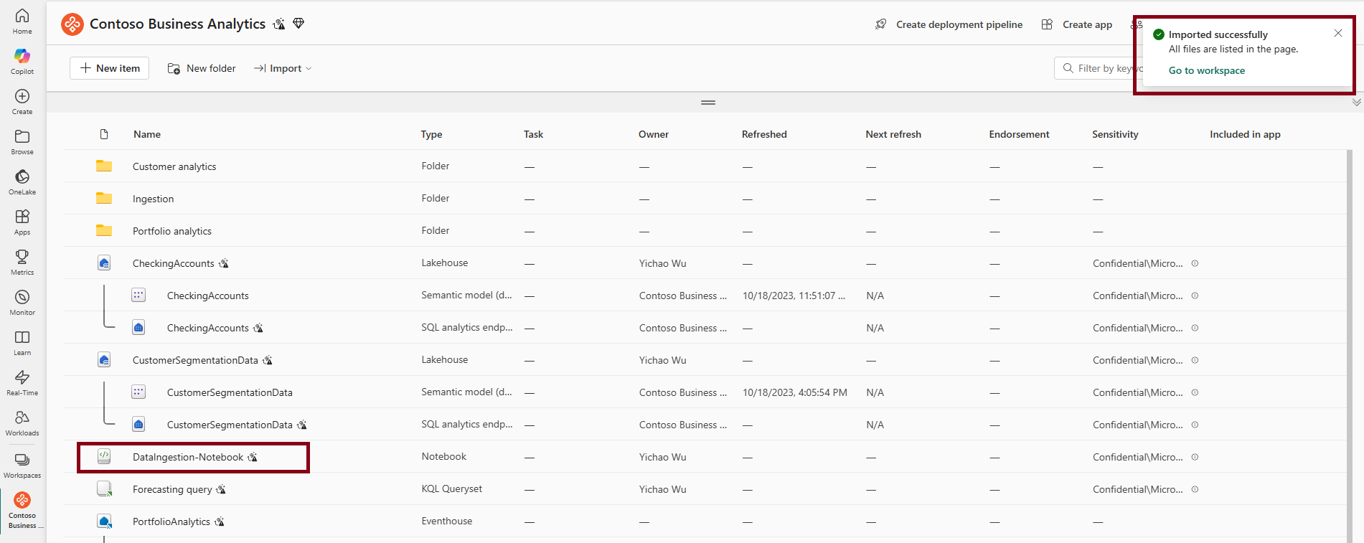1364x543 pixels.
Task: Click info icon in CheckingAccounts lakehouse sensitivity cell
Action: click(1195, 263)
